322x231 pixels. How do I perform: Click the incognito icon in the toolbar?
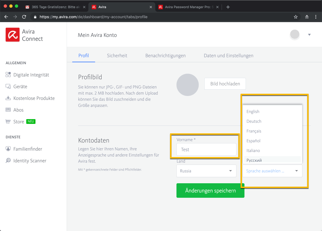(307, 17)
